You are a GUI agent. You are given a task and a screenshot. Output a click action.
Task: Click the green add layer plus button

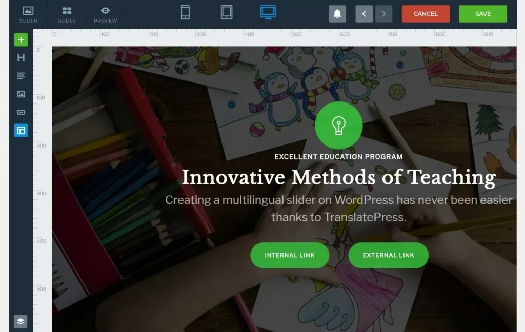click(x=21, y=40)
